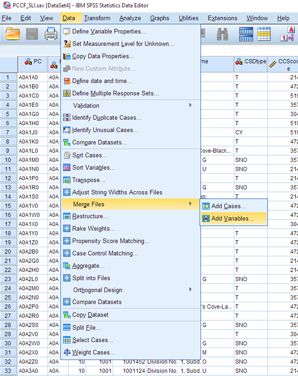Viewport: 298px width, 376px height.
Task: Click the Value Labels toolbar icon
Action: click(287, 34)
